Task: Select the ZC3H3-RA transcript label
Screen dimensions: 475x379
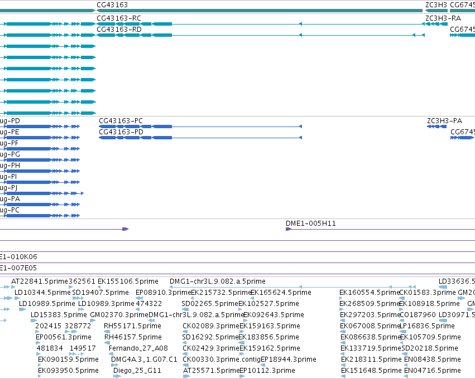Action: point(443,18)
